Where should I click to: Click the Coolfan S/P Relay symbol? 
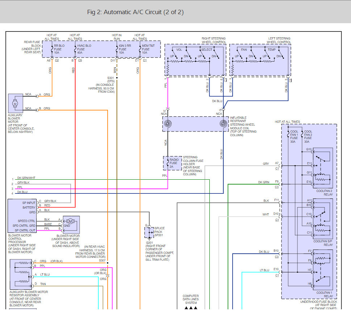pos(323,219)
